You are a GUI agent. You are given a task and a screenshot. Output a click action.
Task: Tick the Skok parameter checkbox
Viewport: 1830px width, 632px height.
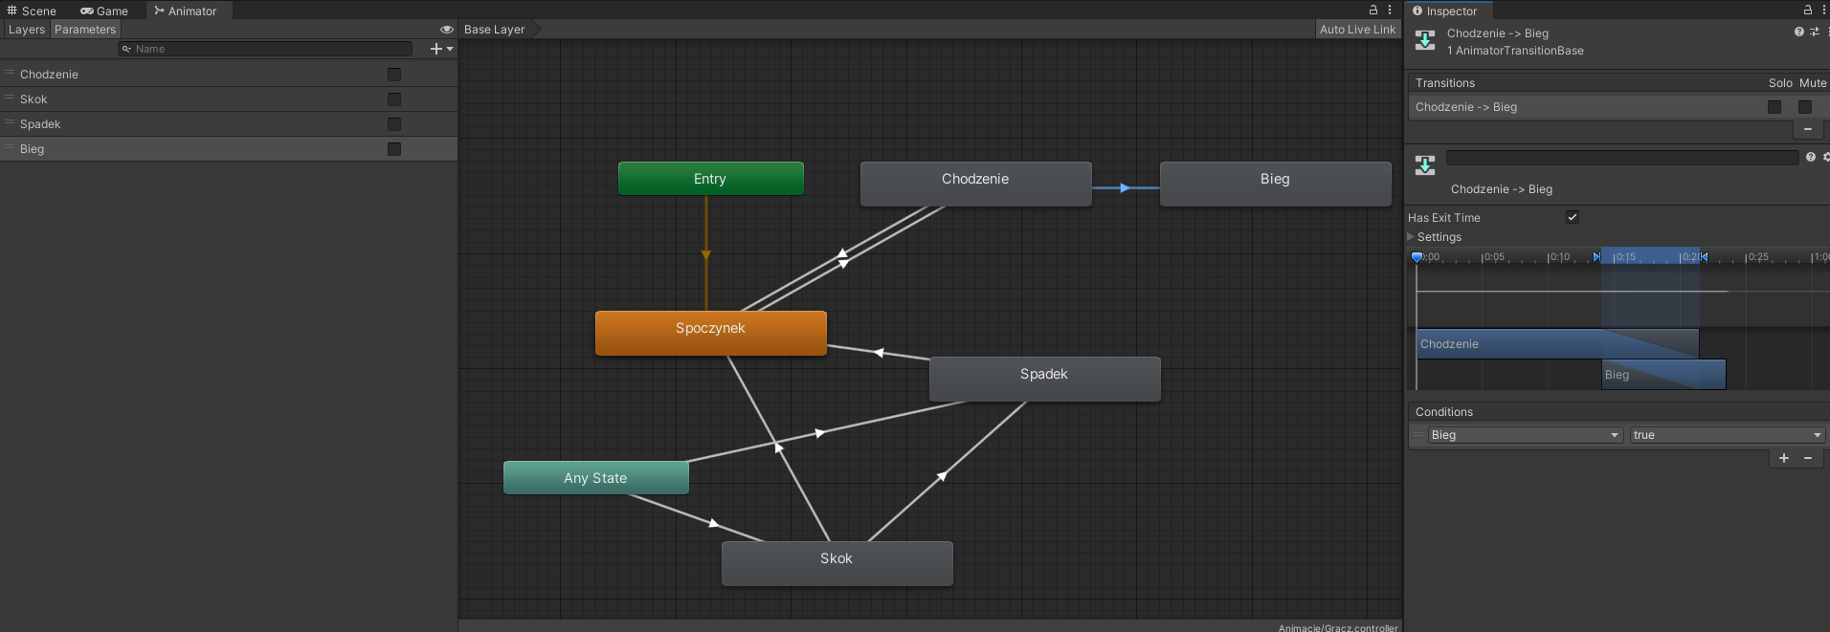[394, 99]
